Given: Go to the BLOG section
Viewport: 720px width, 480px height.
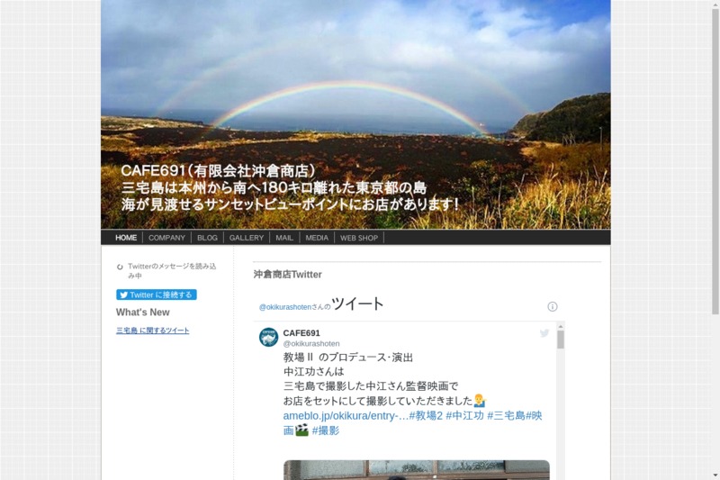Looking at the screenshot, I should coord(207,238).
